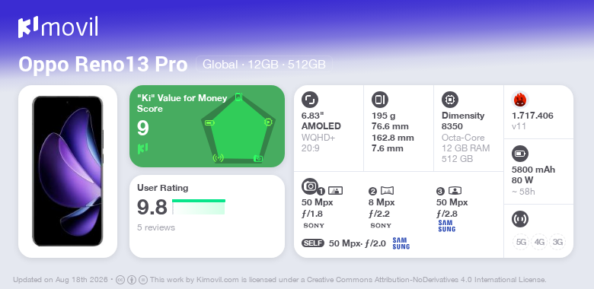
Task: Click the AnTuTu benchmark red icon
Action: pos(520,100)
